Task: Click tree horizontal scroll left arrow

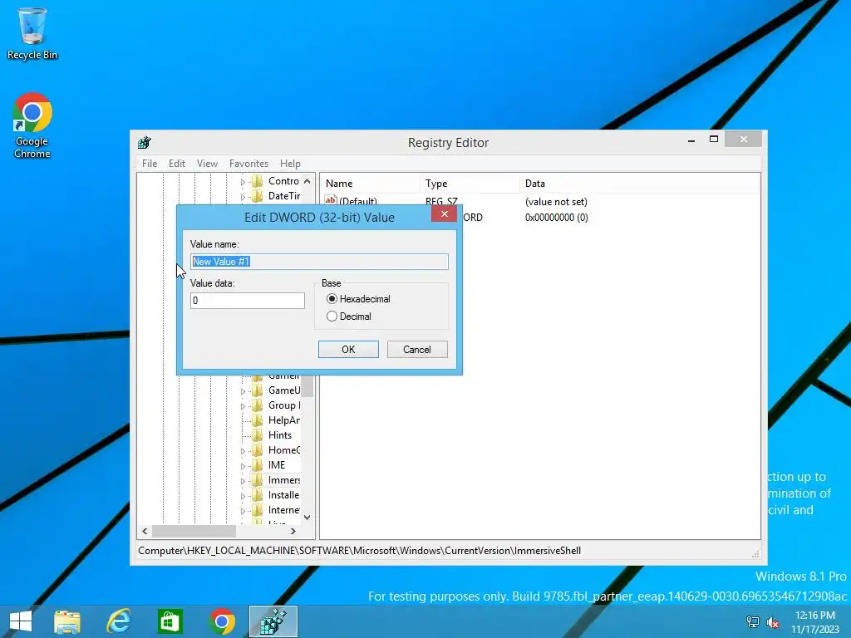Action: pyautogui.click(x=145, y=531)
